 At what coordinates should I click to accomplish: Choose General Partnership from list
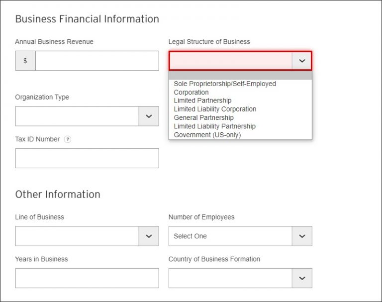(203, 117)
